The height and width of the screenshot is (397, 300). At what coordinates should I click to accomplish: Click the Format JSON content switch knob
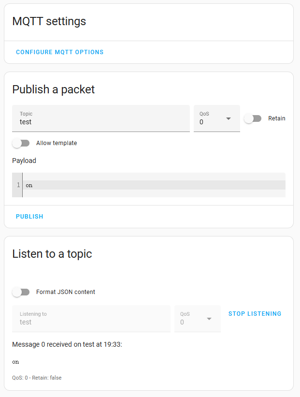(17, 292)
